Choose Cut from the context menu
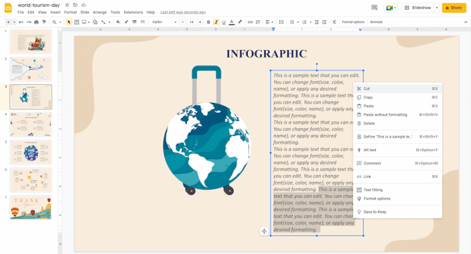Image resolution: width=471 pixels, height=254 pixels. pos(397,89)
